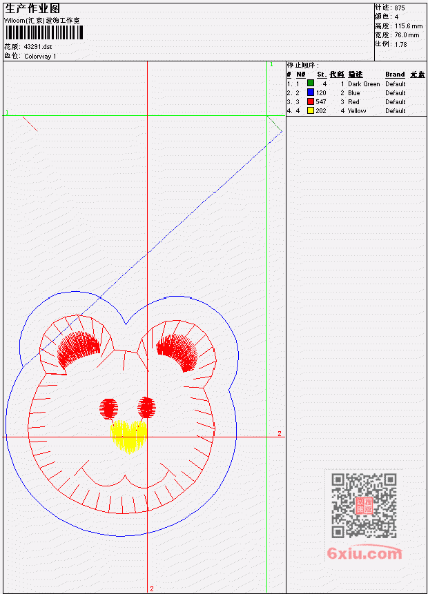The height and width of the screenshot is (594, 428).
Task: Click the barcode below the studio name
Action: [x=44, y=32]
